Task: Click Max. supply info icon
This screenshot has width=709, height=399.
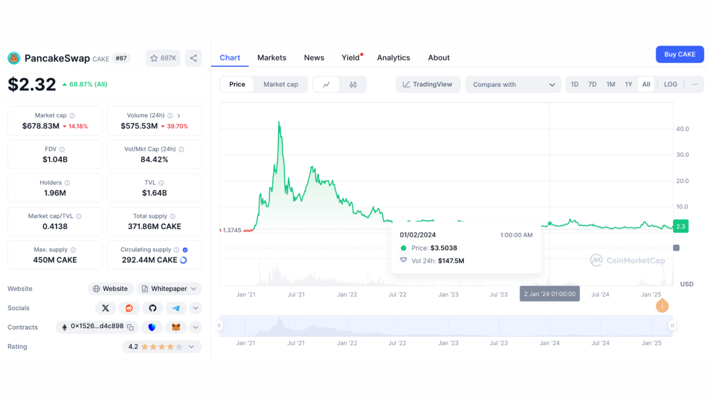Action: (73, 250)
